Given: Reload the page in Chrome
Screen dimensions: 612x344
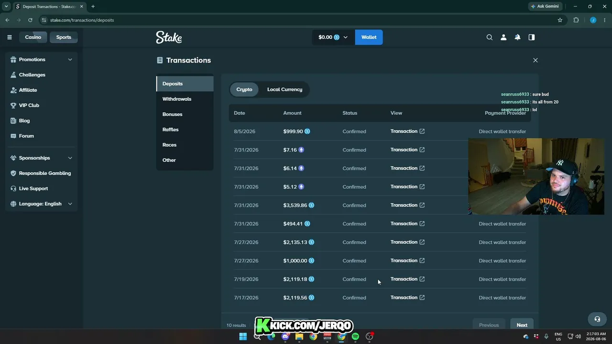Looking at the screenshot, I should pos(30,20).
